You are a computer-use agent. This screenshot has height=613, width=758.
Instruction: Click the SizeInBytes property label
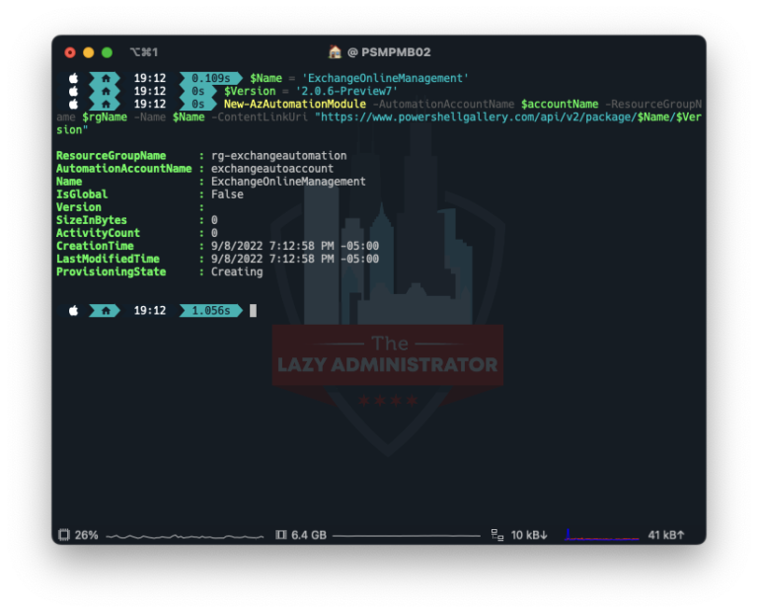92,220
